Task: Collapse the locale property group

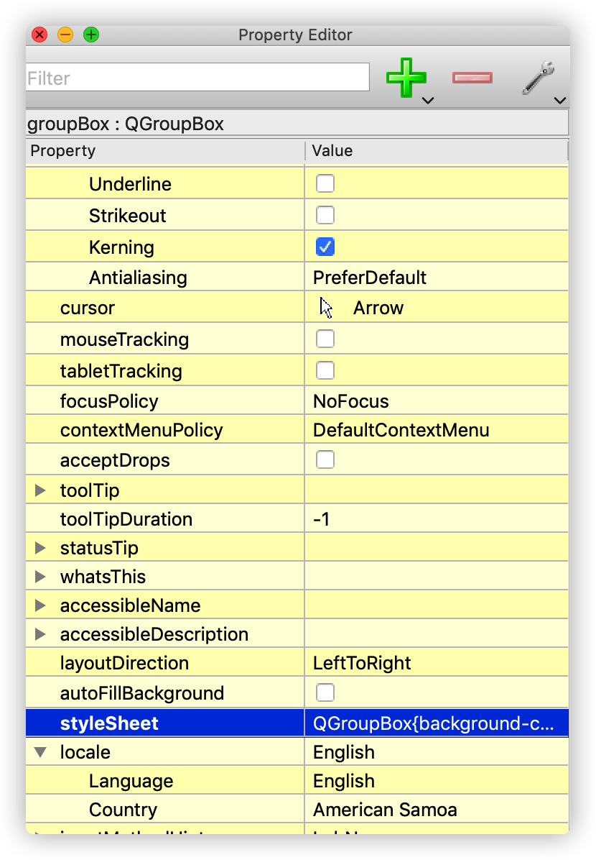Action: (x=40, y=752)
